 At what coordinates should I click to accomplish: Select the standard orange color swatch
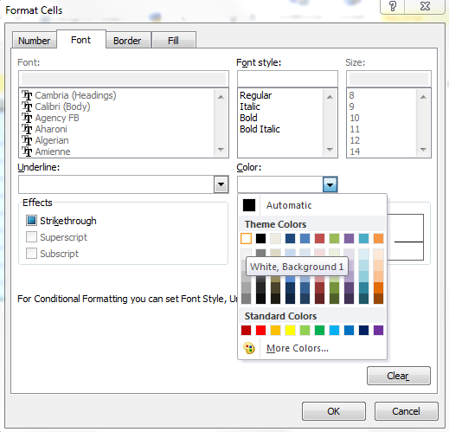tap(275, 330)
